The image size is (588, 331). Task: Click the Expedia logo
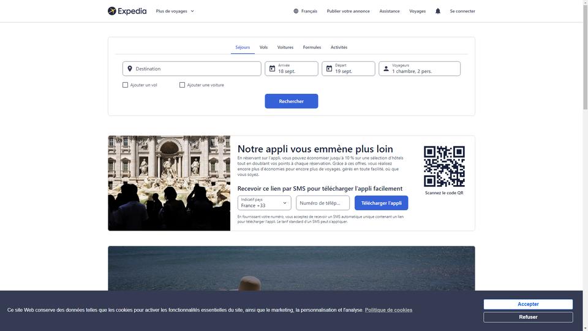[127, 11]
